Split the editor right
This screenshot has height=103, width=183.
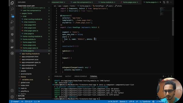[168, 2]
